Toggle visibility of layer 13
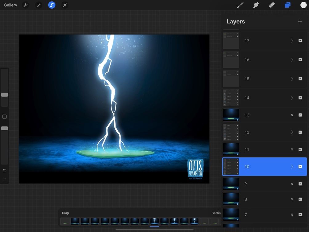 [300, 115]
